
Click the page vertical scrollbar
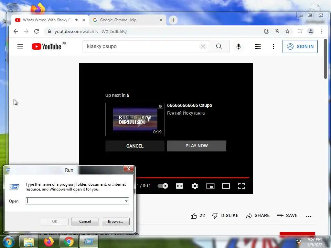pos(326,59)
